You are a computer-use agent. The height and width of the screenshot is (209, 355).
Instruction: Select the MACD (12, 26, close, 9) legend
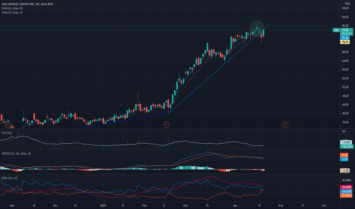click(16, 154)
